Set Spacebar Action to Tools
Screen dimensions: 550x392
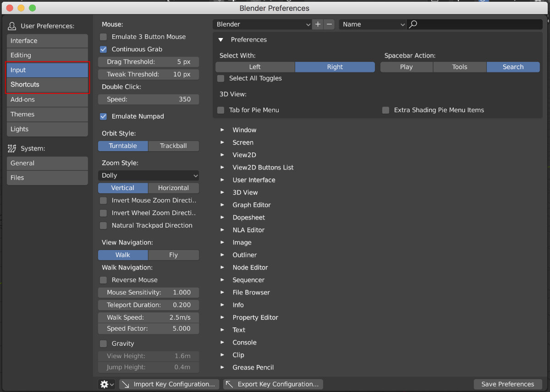(x=460, y=67)
